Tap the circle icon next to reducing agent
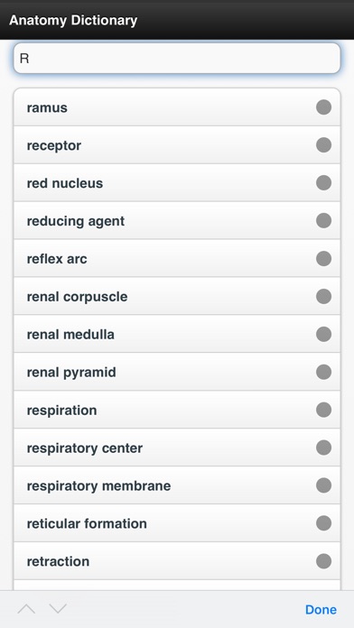Viewport: 354px width, 628px height. 323,221
